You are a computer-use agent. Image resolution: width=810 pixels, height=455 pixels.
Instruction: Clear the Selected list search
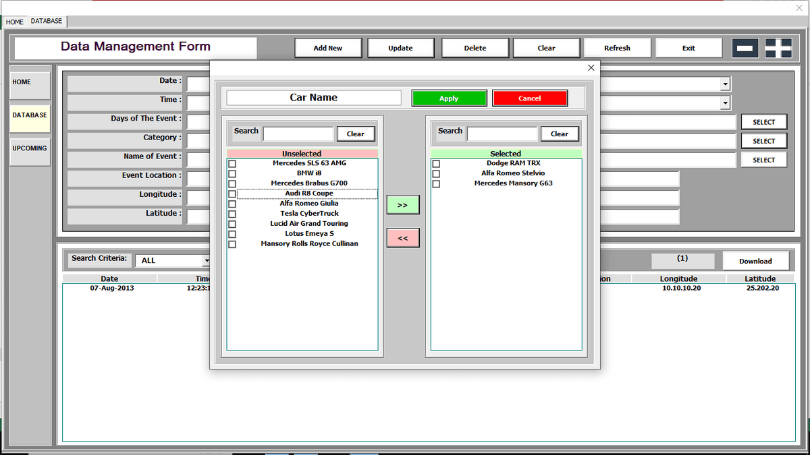[x=559, y=133]
